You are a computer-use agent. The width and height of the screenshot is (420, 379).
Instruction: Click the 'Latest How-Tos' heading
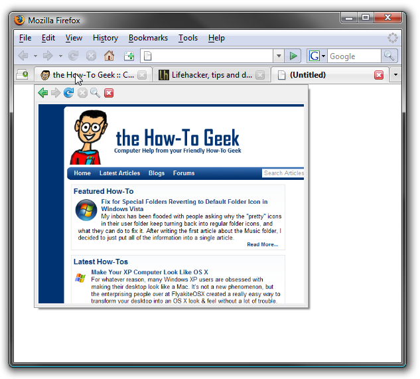point(101,262)
